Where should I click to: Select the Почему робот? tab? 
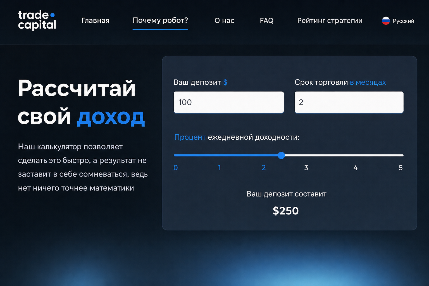[160, 20]
